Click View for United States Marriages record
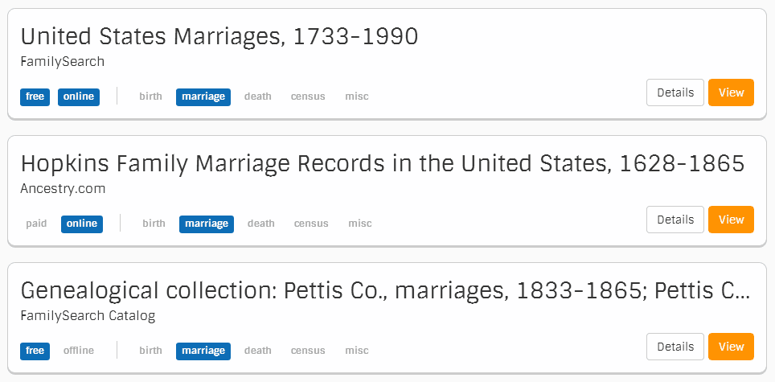The height and width of the screenshot is (382, 775). 731,92
